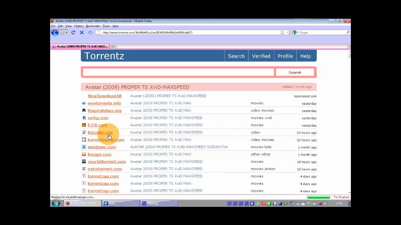The image size is (401, 225).
Task: Switch to the Vuze taskbar button
Action: click(121, 203)
